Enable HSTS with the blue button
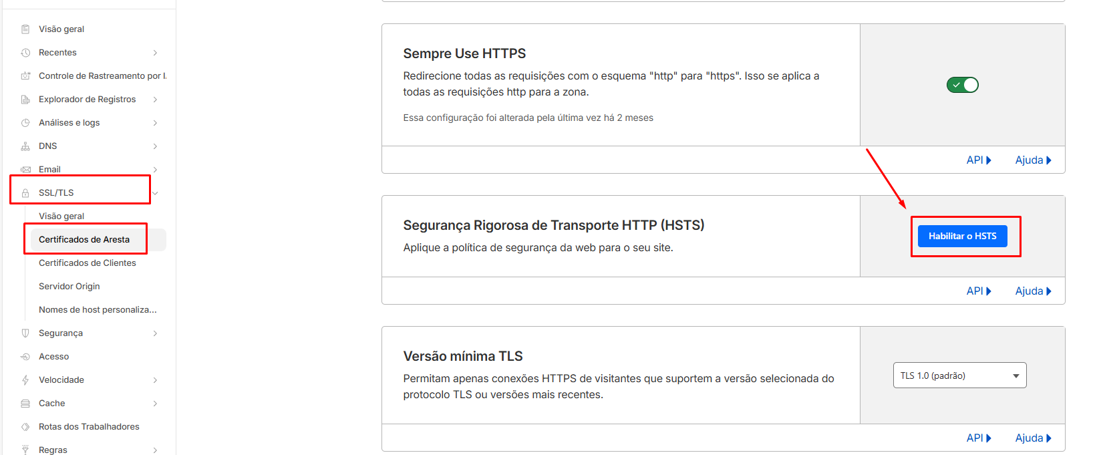The height and width of the screenshot is (455, 1093). click(963, 236)
